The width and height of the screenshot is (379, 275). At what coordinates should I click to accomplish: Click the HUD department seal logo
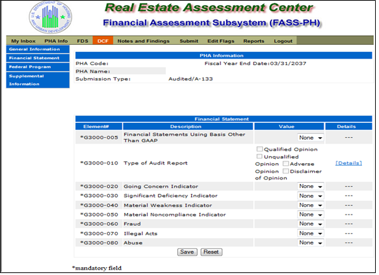tap(50, 18)
